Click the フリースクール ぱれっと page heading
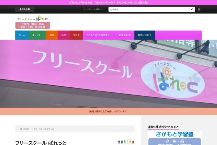This screenshot has width=217, height=145. click(41, 143)
